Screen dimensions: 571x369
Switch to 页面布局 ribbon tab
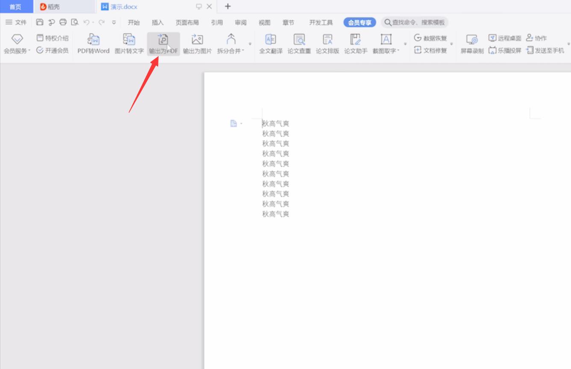click(187, 22)
